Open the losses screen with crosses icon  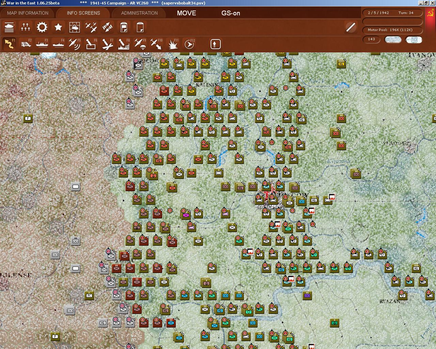[26, 27]
